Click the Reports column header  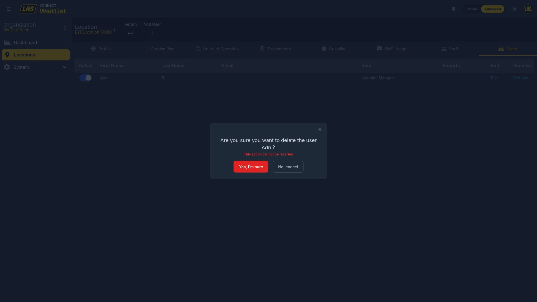[x=451, y=66]
